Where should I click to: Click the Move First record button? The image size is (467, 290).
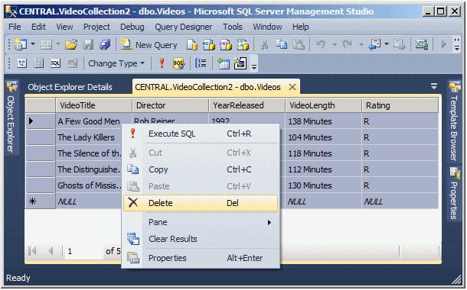[32, 251]
